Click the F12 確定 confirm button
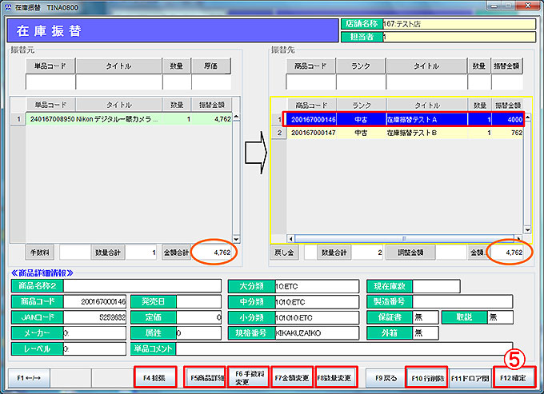This screenshot has height=394, width=544. click(x=514, y=376)
